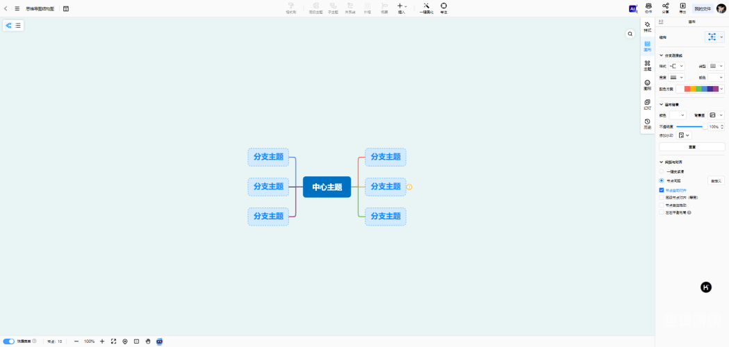Open the robot helper icon
729x347 pixels.
(x=159, y=341)
